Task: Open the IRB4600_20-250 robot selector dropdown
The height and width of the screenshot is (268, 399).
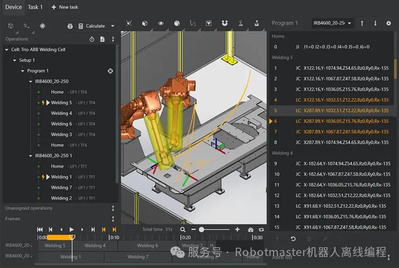Action: click(x=332, y=23)
